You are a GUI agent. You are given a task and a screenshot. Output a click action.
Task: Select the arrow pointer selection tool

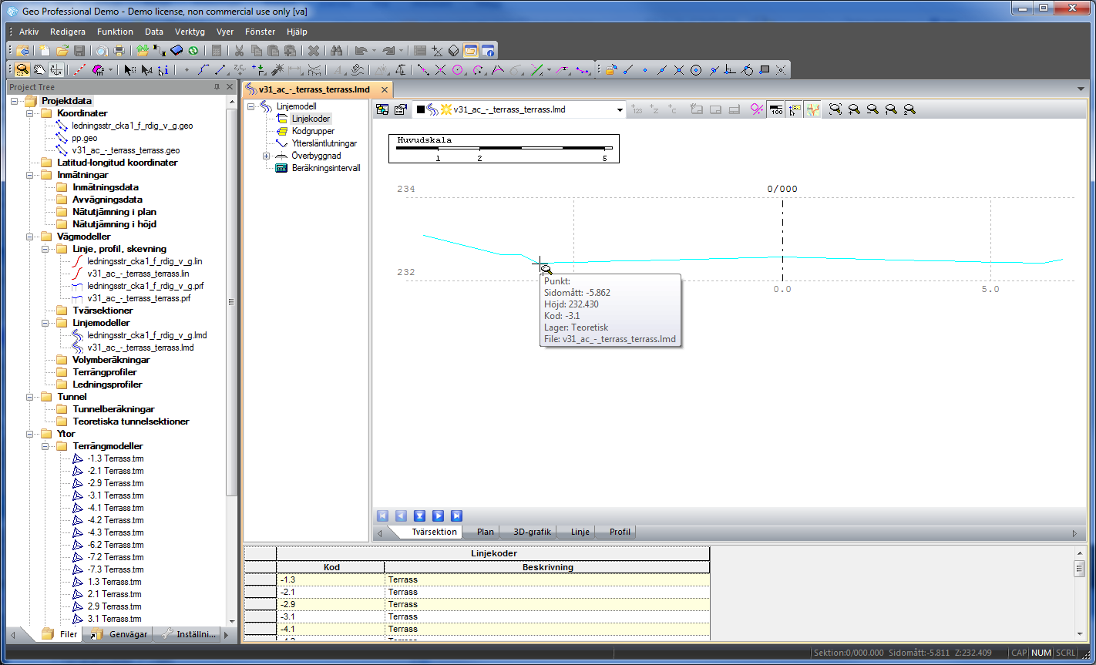[129, 70]
